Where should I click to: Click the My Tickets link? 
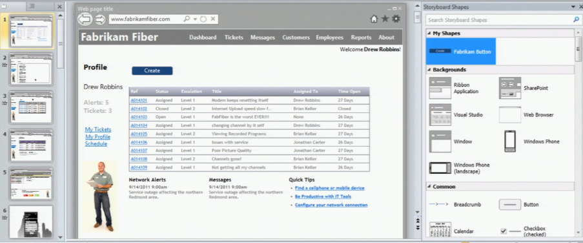point(97,129)
